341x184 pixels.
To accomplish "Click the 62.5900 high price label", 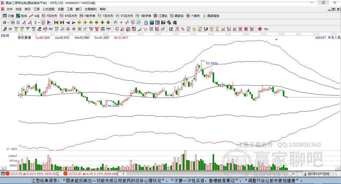I will pyautogui.click(x=212, y=63).
